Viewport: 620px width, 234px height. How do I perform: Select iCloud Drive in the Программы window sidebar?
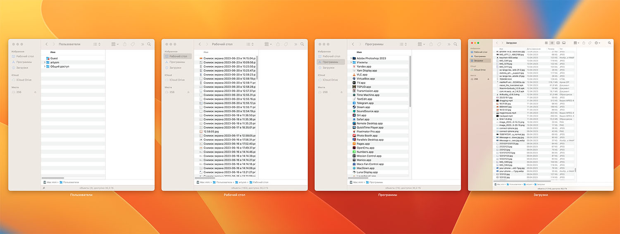point(330,80)
